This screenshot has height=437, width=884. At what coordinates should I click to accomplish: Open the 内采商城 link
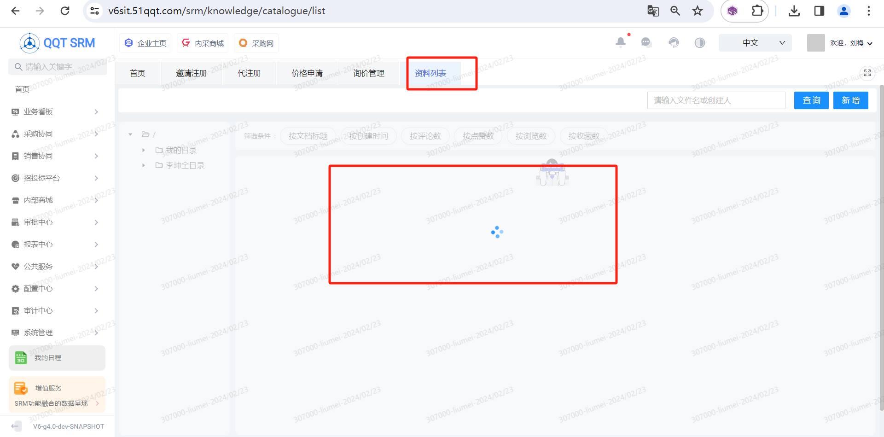[x=203, y=43]
